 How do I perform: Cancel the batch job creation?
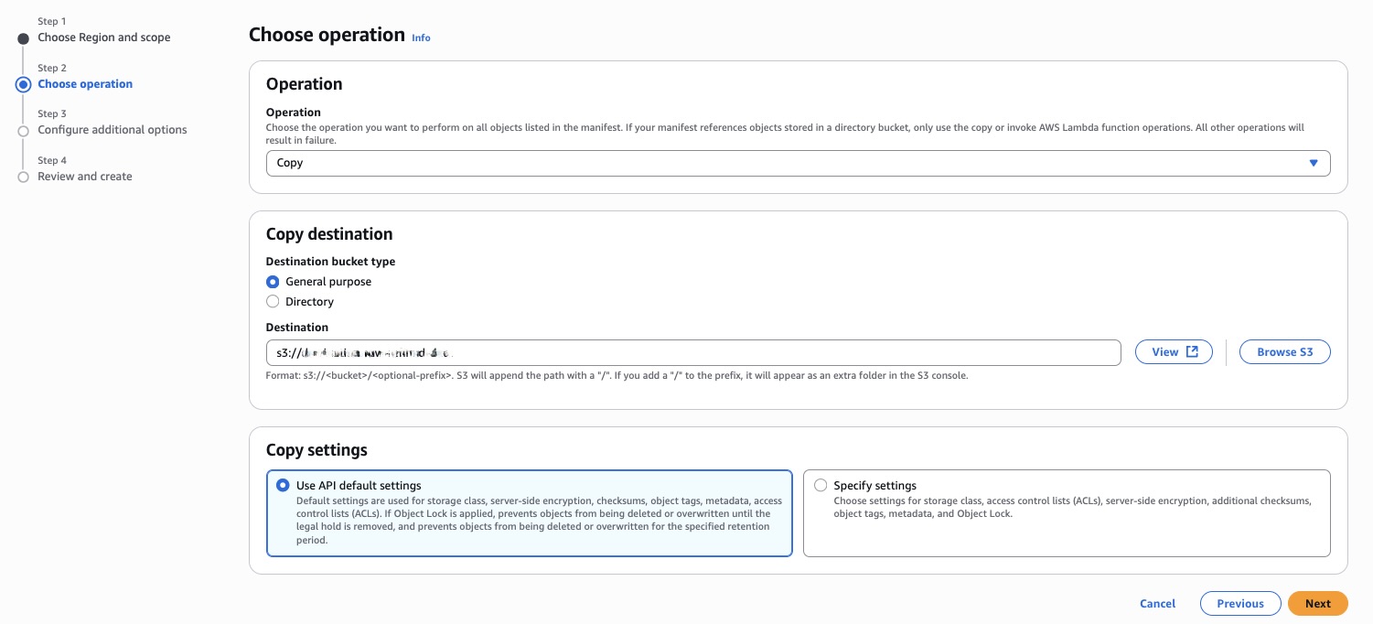(x=1157, y=603)
